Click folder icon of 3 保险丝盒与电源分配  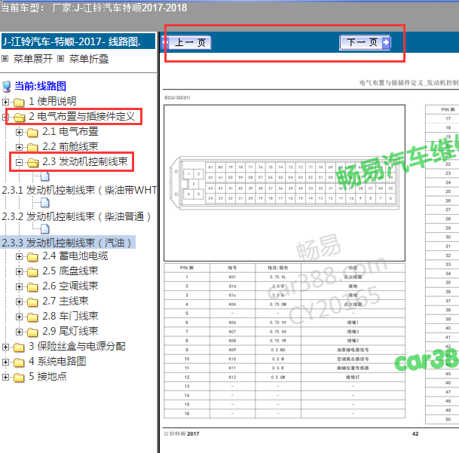tap(19, 347)
